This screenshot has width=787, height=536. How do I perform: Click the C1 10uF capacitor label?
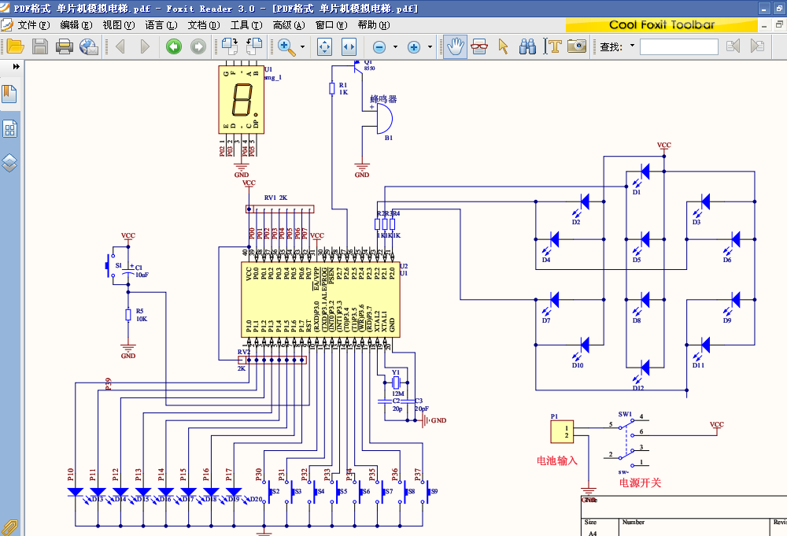click(142, 271)
